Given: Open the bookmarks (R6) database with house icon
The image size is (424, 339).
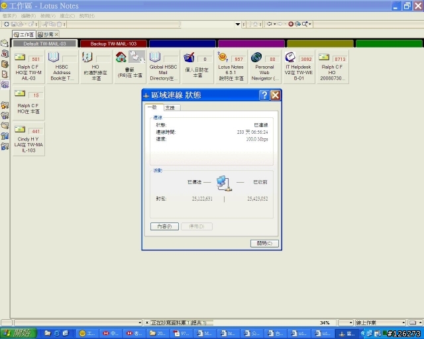Looking at the screenshot, I should (x=130, y=67).
